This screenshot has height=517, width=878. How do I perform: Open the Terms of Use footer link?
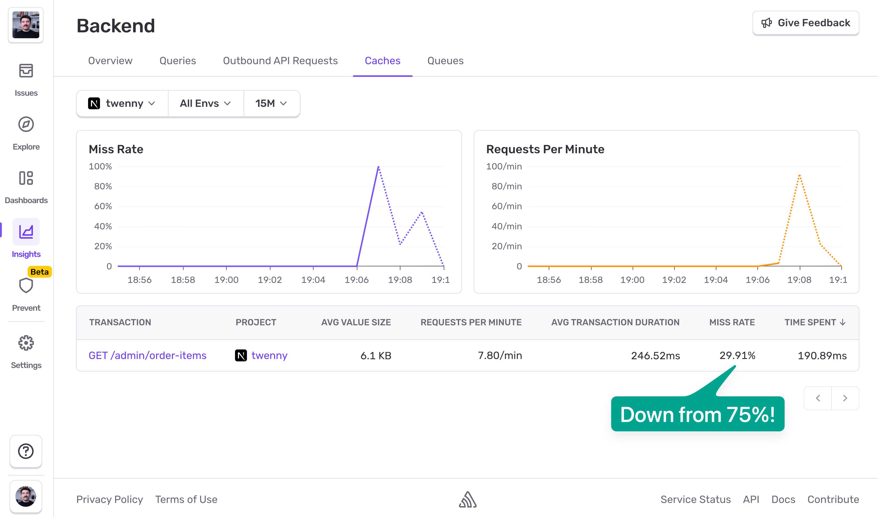coord(186,499)
